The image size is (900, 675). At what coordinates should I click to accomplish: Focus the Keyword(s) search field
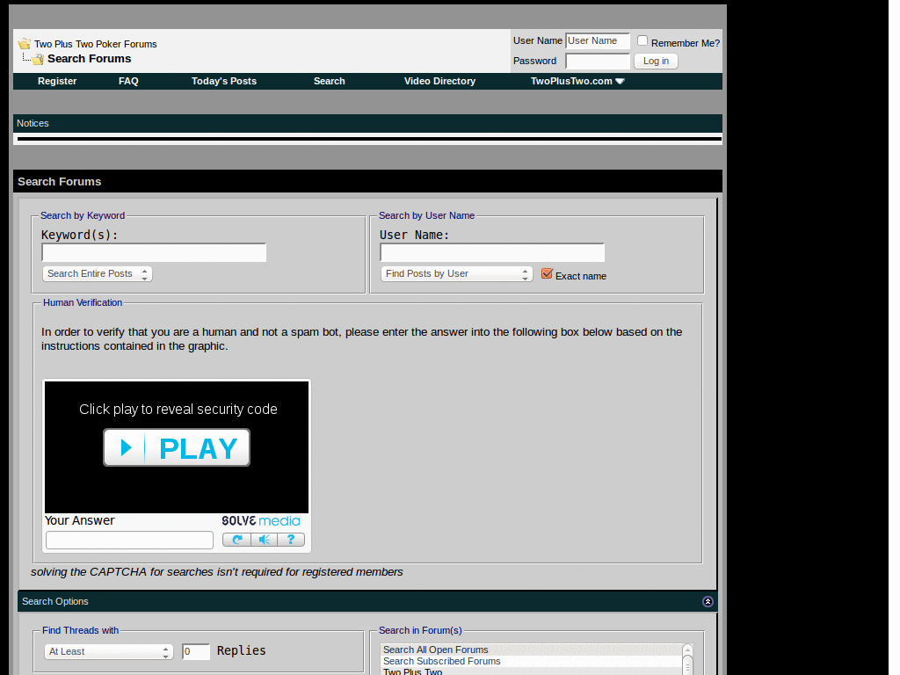point(154,252)
